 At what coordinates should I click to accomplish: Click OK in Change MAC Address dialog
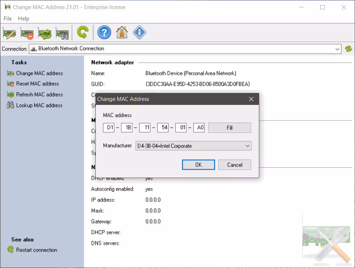click(x=198, y=165)
